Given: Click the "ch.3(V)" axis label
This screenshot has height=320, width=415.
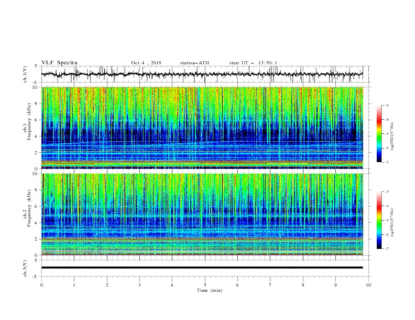Looking at the screenshot, I should pyautogui.click(x=25, y=268).
